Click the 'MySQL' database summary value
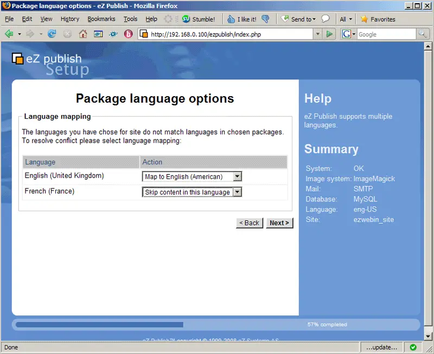Image resolution: width=434 pixels, height=354 pixels. [365, 199]
